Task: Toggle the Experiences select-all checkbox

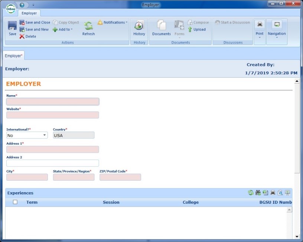Action: [15, 202]
